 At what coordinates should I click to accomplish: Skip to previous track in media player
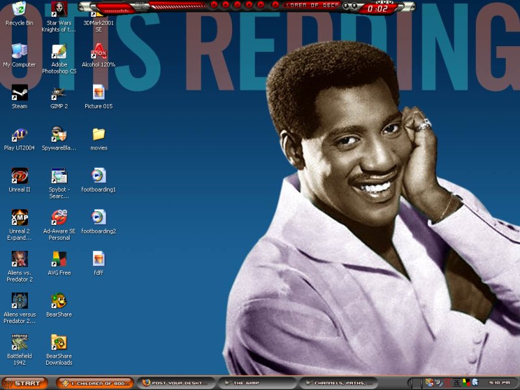click(214, 5)
